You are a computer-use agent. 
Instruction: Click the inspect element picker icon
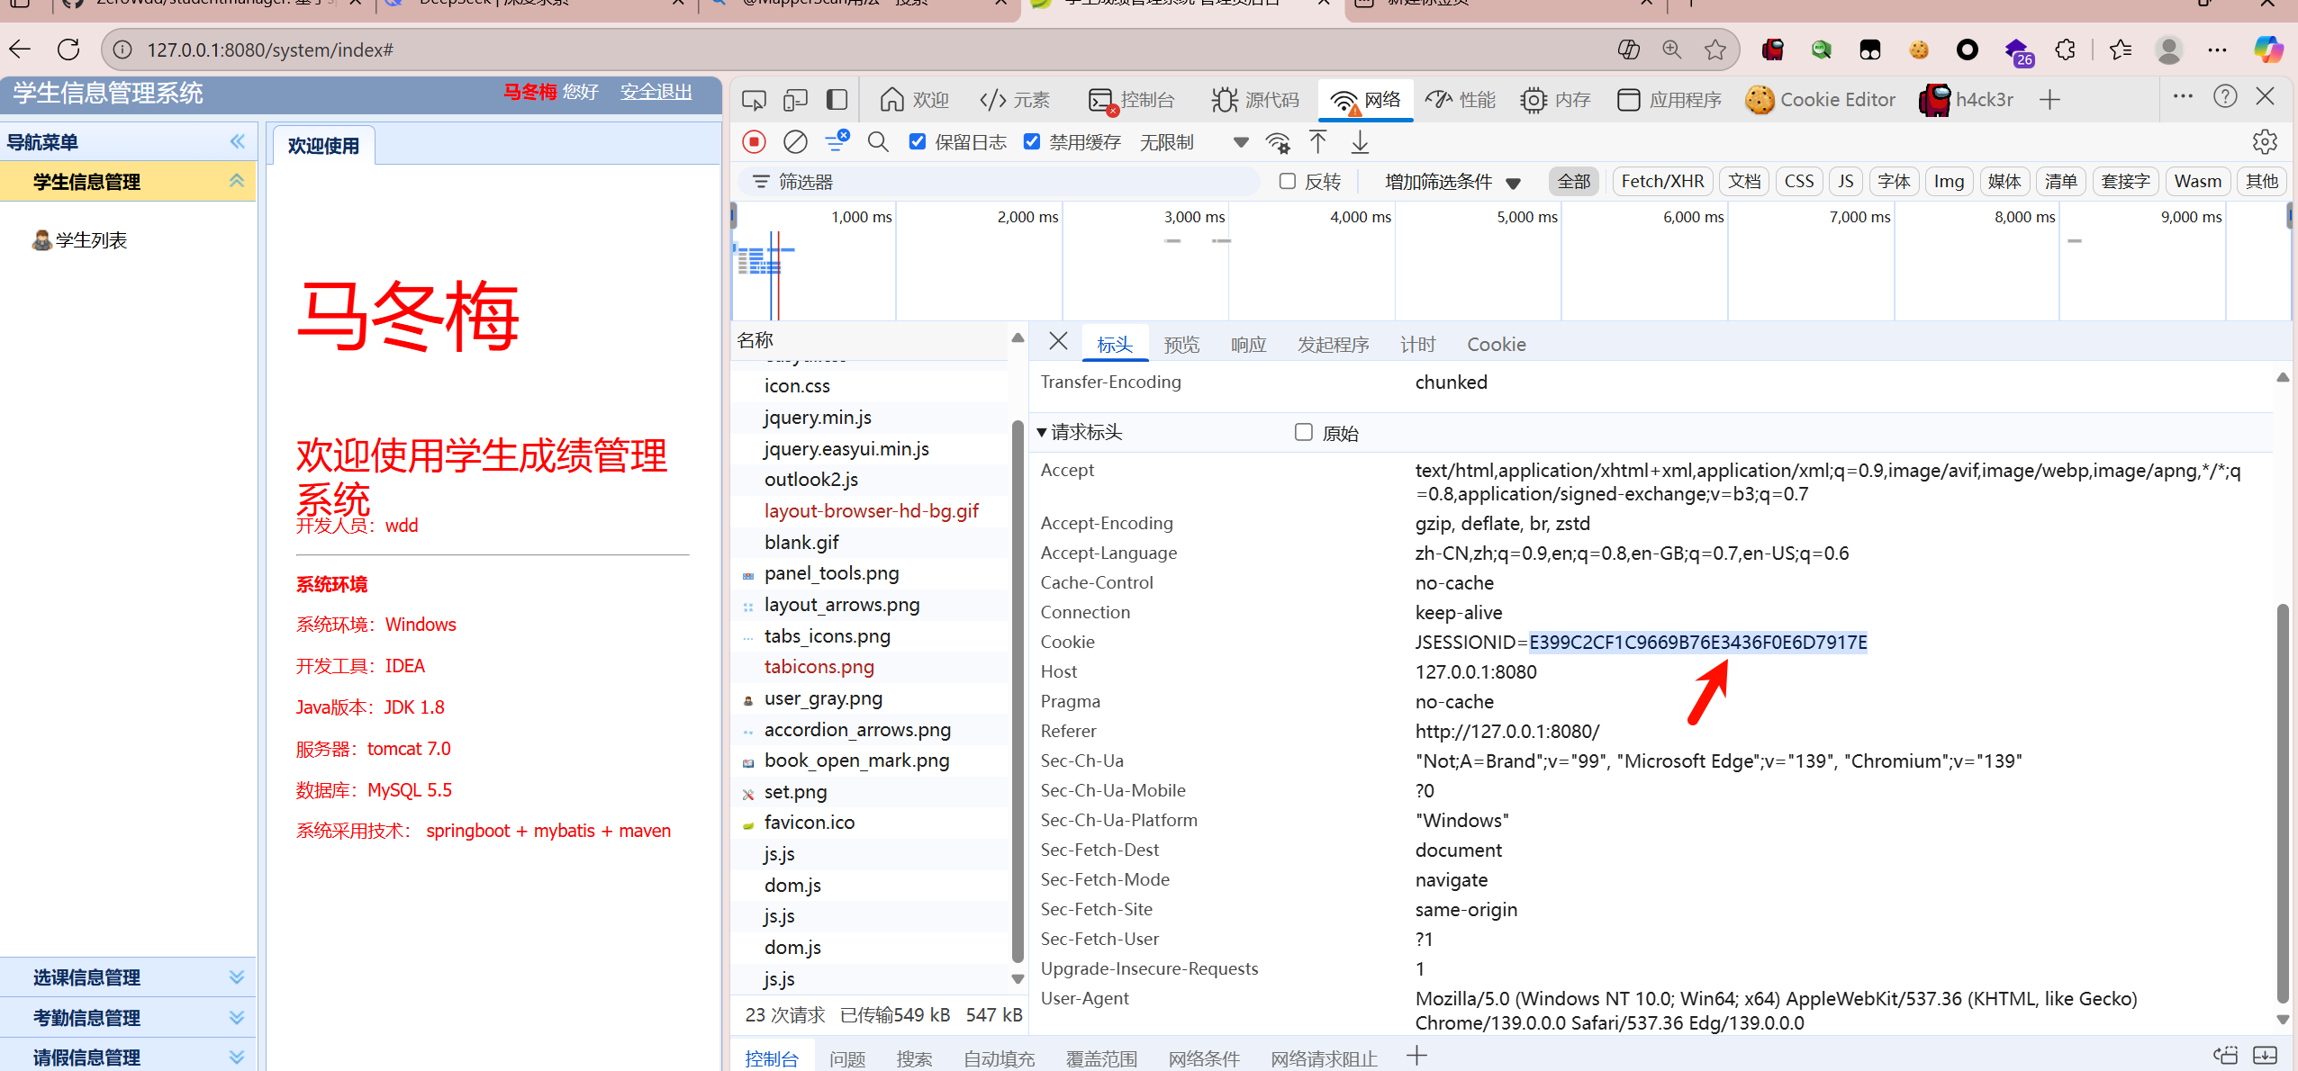click(x=754, y=100)
